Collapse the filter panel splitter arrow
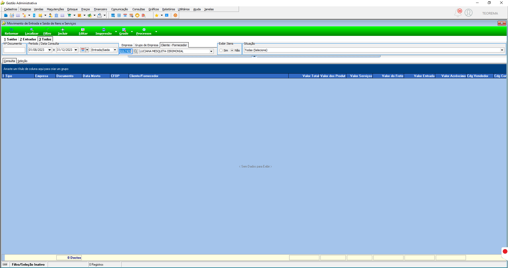The height and width of the screenshot is (268, 508). [254, 56]
